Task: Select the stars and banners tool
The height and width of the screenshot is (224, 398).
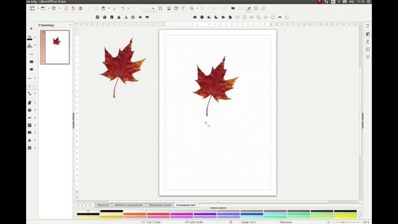Action: coord(30,140)
